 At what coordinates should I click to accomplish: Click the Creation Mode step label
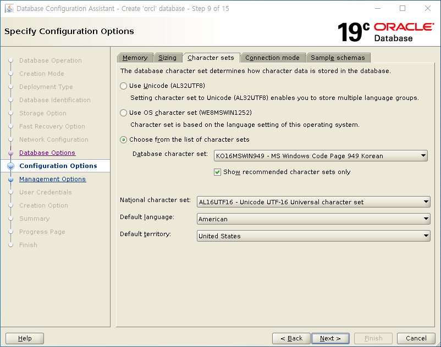[42, 74]
